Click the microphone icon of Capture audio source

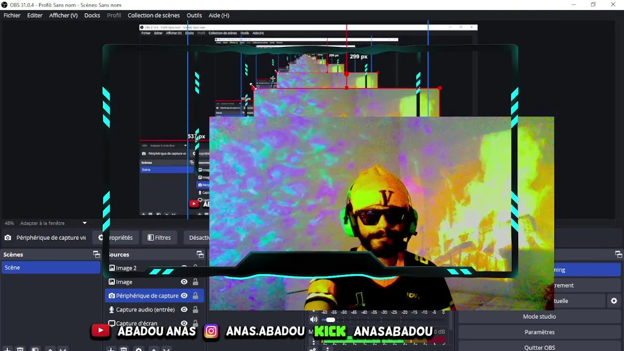(x=112, y=310)
